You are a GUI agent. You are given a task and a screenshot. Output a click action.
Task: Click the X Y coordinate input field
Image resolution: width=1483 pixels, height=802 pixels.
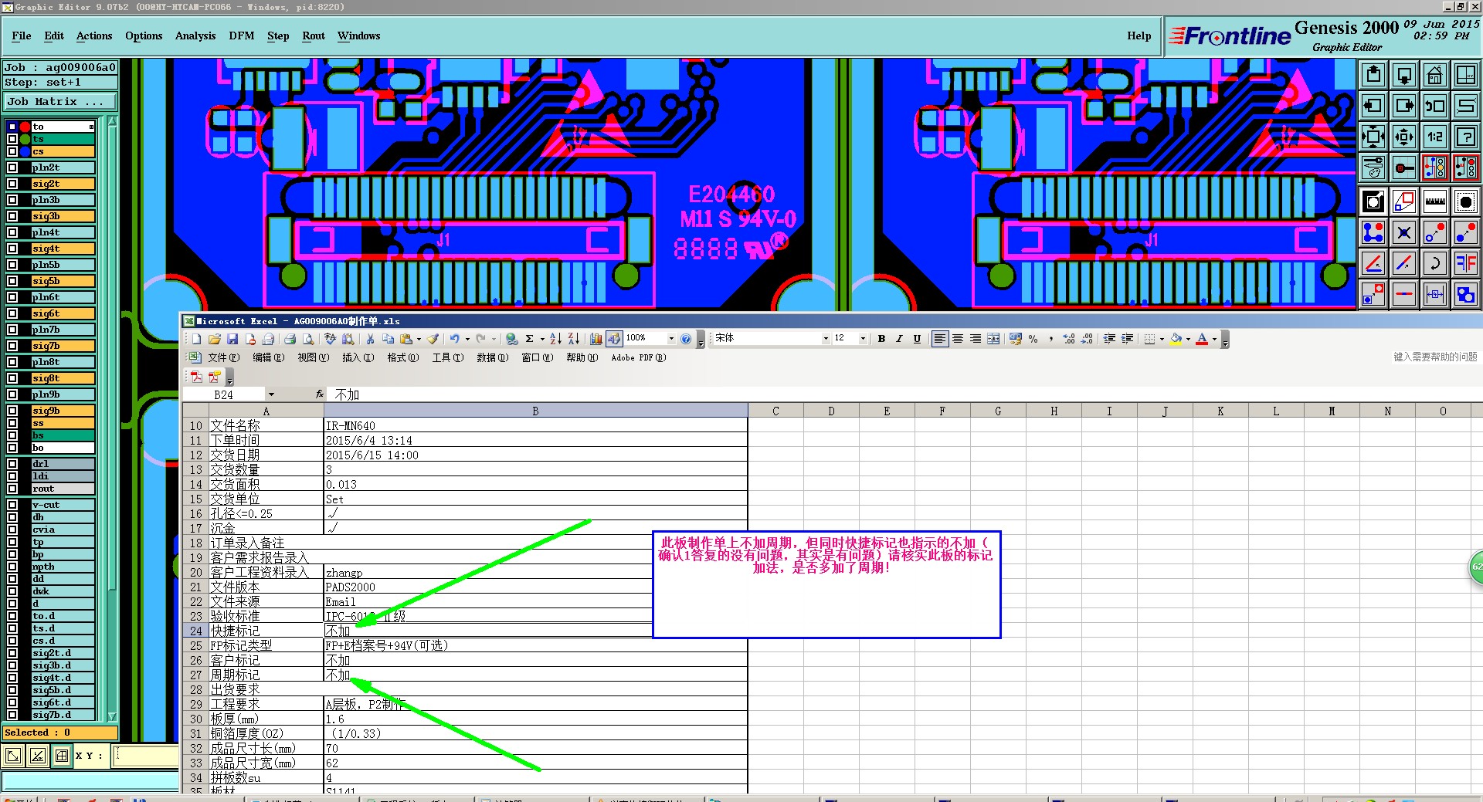click(146, 756)
